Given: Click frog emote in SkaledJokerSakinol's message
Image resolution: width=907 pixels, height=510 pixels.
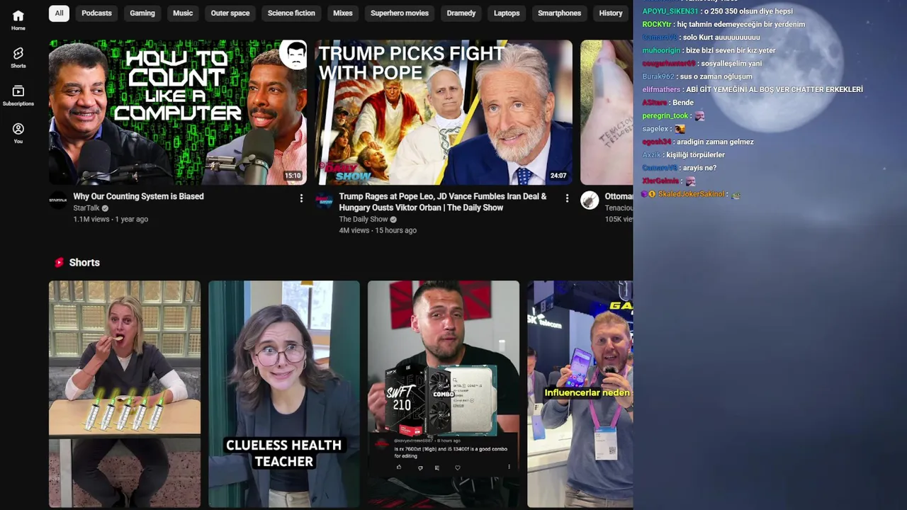Looking at the screenshot, I should point(736,194).
